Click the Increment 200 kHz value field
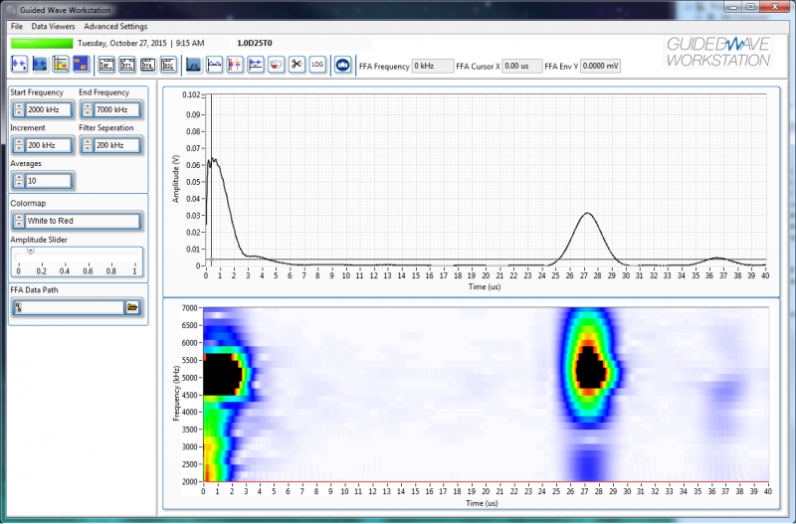796x524 pixels. (x=49, y=145)
